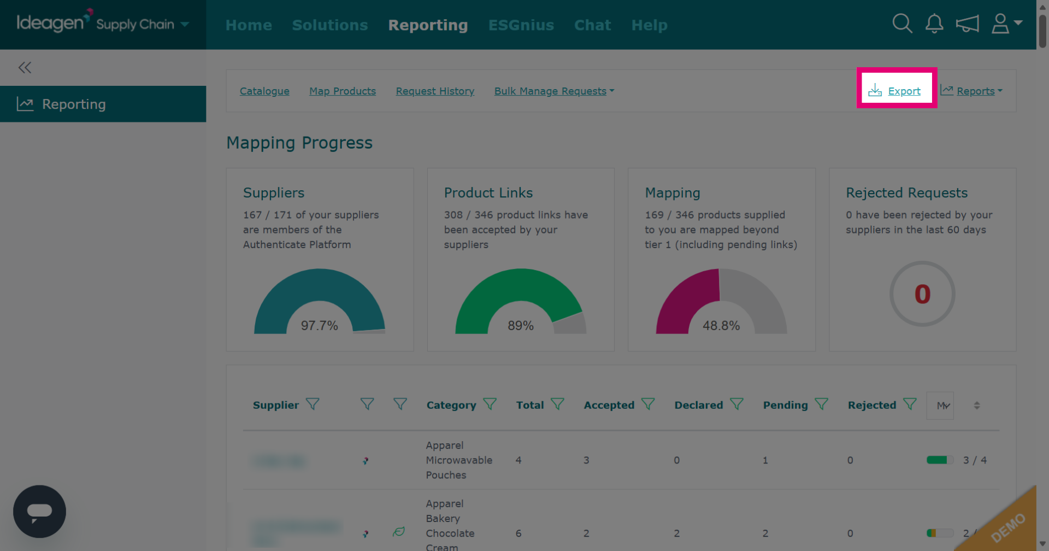Sort by Total column header

click(x=530, y=405)
